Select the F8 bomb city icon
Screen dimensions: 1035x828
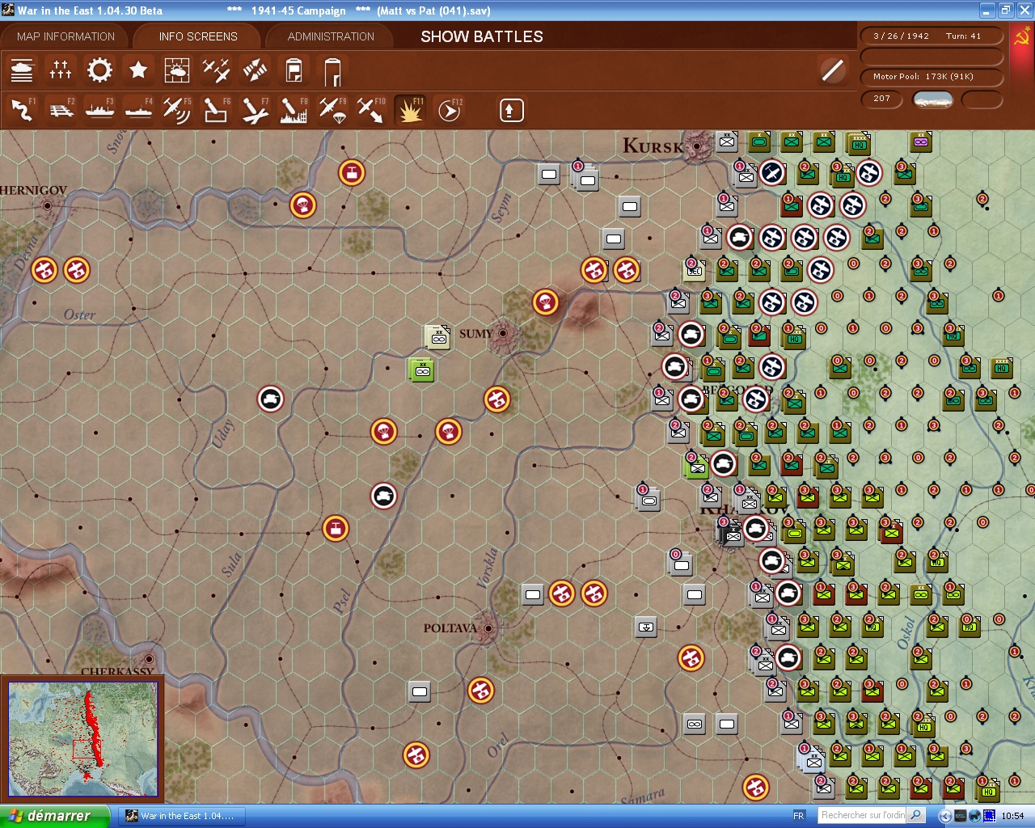coord(294,110)
